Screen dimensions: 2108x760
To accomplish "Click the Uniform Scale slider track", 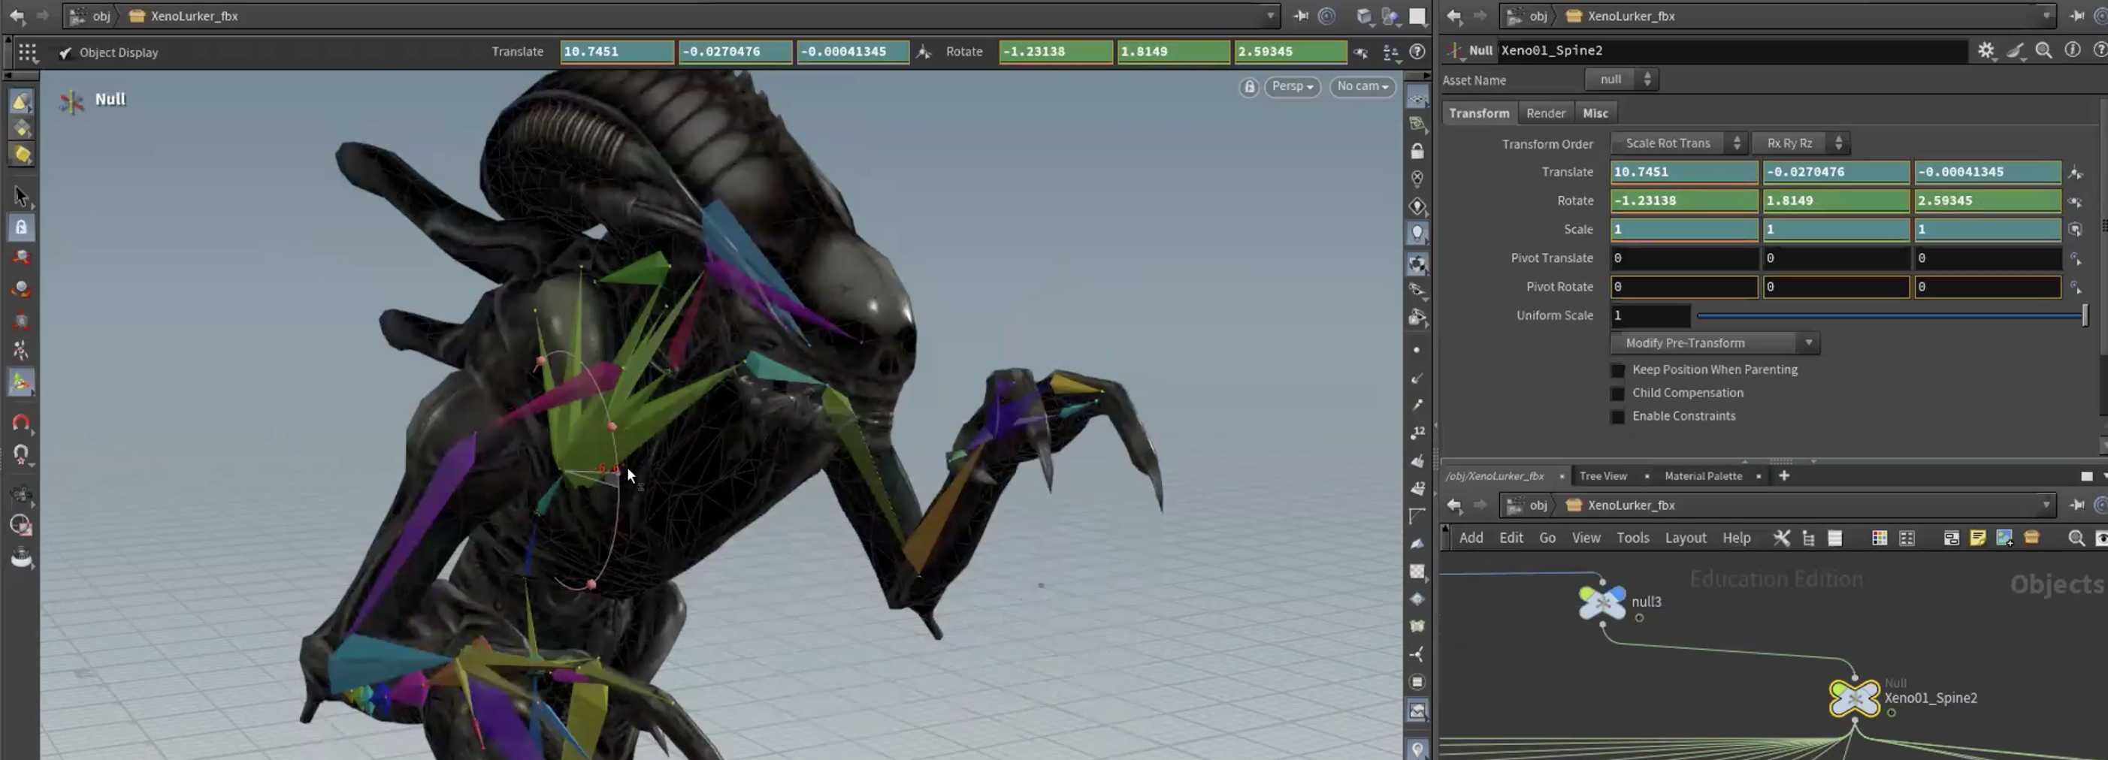I will click(x=1891, y=315).
